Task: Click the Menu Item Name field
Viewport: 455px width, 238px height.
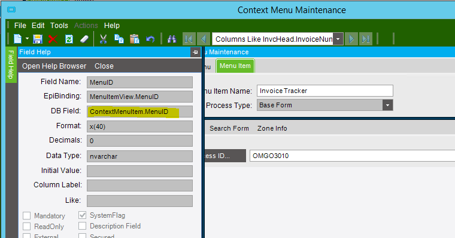Action: tap(325, 91)
